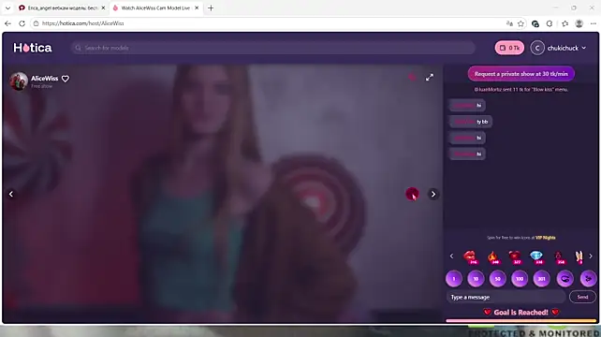
Task: Tip 301 tokens
Action: coord(541,279)
